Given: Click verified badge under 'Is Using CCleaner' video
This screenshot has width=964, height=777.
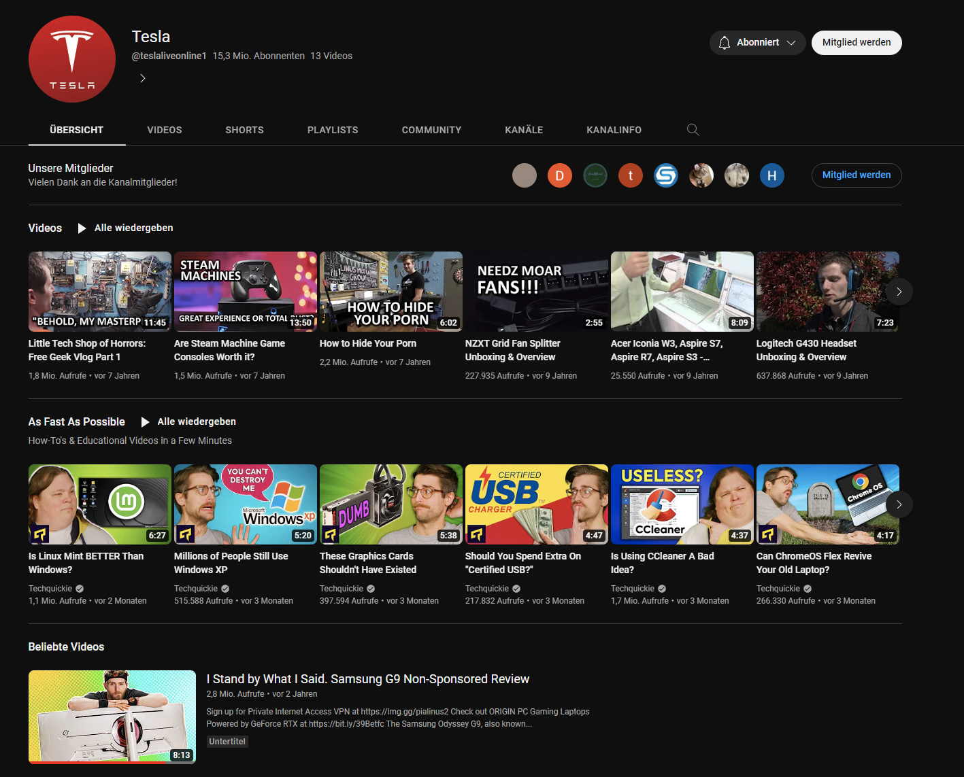Looking at the screenshot, I should click(x=662, y=589).
